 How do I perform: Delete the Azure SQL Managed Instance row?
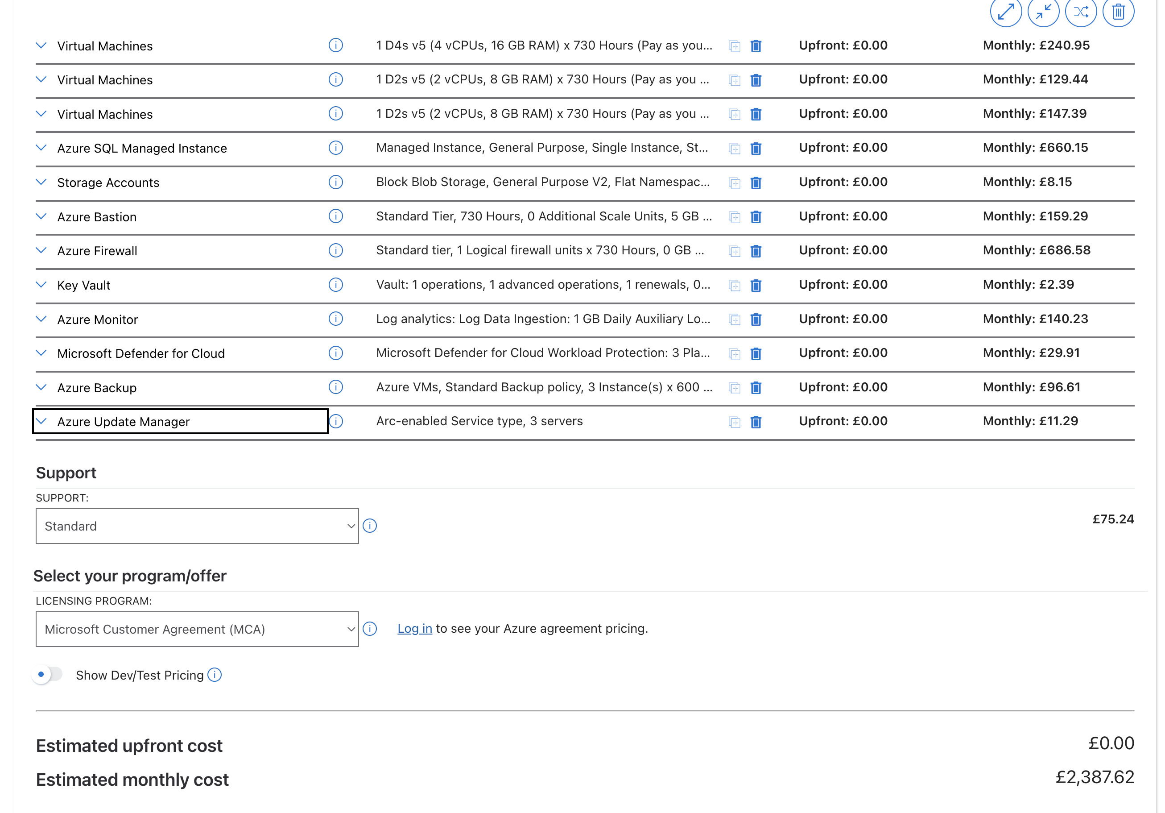point(756,148)
